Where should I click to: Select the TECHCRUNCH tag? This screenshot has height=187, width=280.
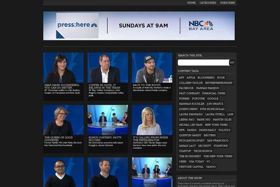pyautogui.click(x=203, y=151)
